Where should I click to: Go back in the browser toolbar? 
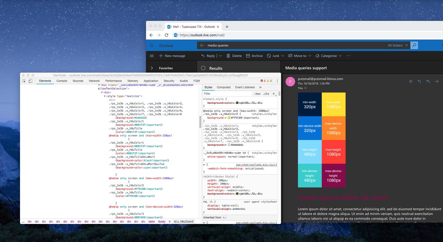[151, 35]
